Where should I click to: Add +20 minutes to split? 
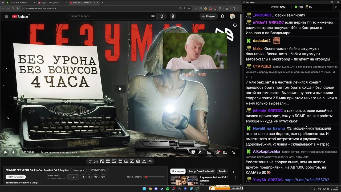point(103,177)
